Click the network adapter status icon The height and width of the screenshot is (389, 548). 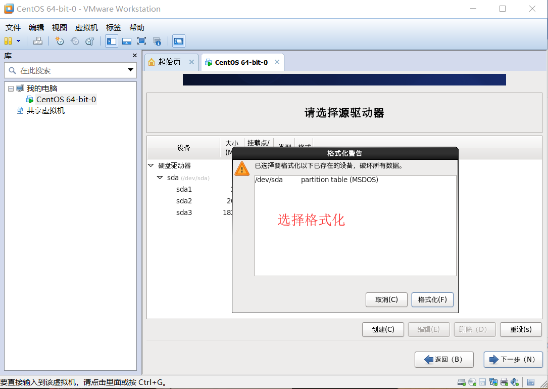pyautogui.click(x=493, y=382)
